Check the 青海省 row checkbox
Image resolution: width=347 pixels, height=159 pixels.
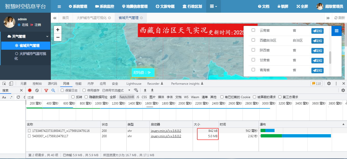coord(253,70)
